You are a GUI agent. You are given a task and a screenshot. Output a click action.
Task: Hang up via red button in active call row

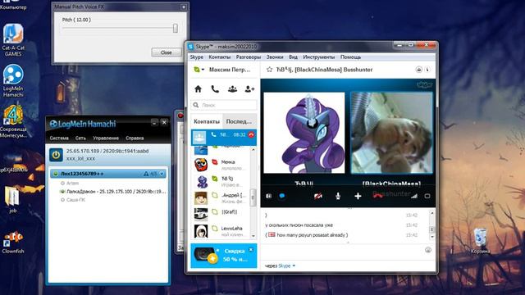251,134
